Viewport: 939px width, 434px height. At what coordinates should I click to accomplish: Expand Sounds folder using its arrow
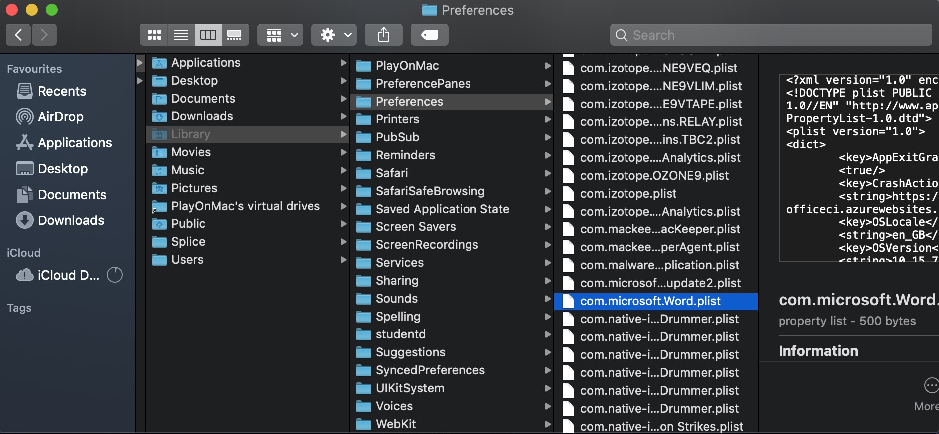[x=548, y=299]
